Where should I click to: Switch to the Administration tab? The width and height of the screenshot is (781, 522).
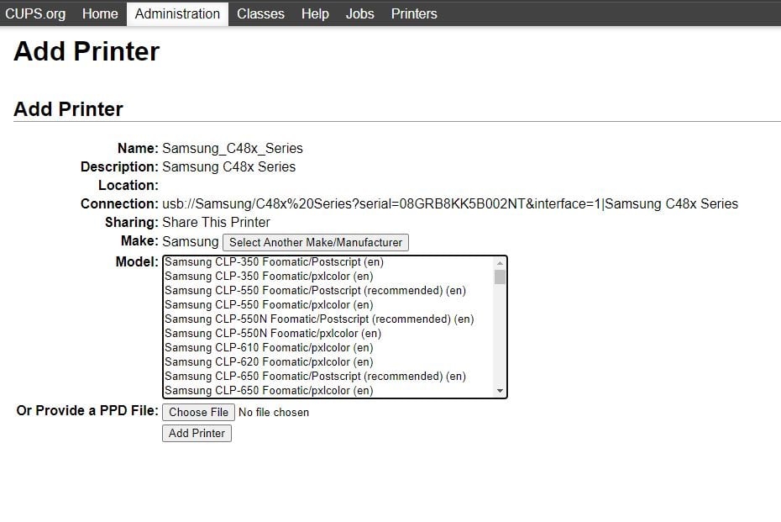[177, 13]
